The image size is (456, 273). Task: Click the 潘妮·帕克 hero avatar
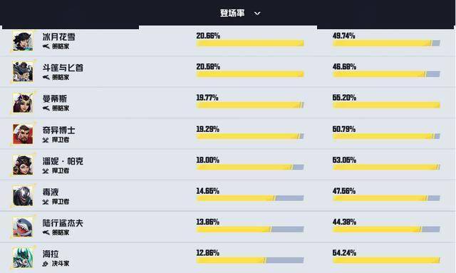pyautogui.click(x=23, y=165)
